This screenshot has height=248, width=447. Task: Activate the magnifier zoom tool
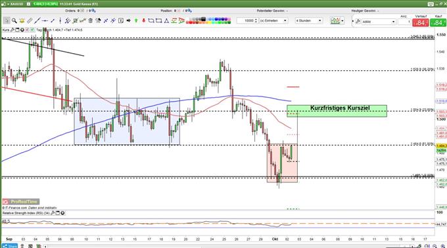(14, 20)
